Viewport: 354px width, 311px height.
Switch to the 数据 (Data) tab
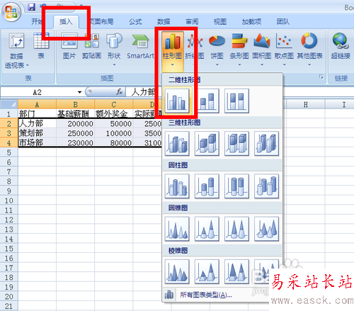164,22
